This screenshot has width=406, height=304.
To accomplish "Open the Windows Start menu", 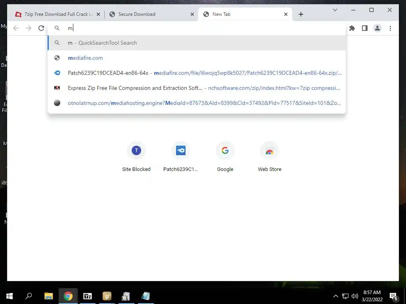I will [10, 296].
